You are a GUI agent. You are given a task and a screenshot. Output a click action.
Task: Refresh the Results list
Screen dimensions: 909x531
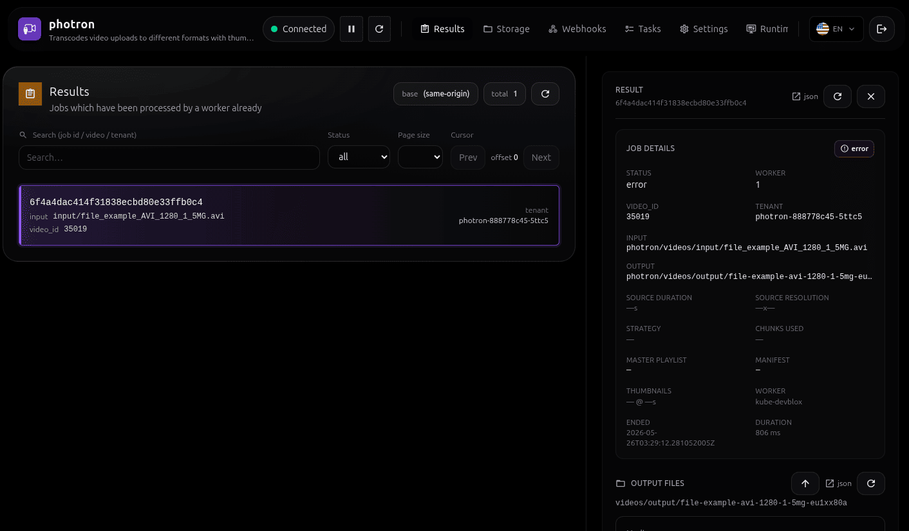pyautogui.click(x=545, y=94)
